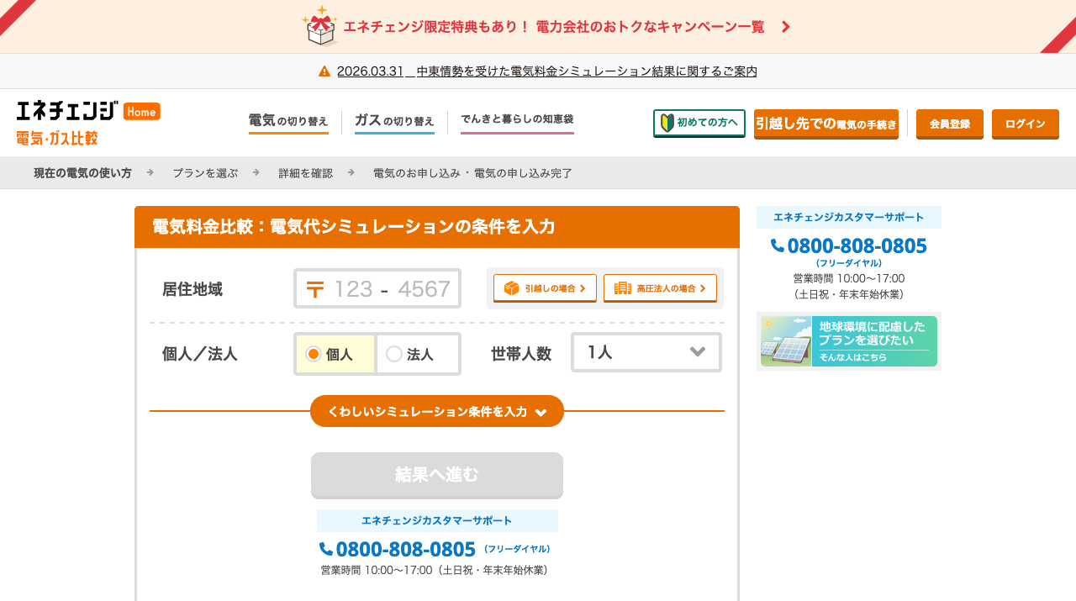Click the エネチェンジ logo
The width and height of the screenshot is (1076, 601).
[x=67, y=111]
